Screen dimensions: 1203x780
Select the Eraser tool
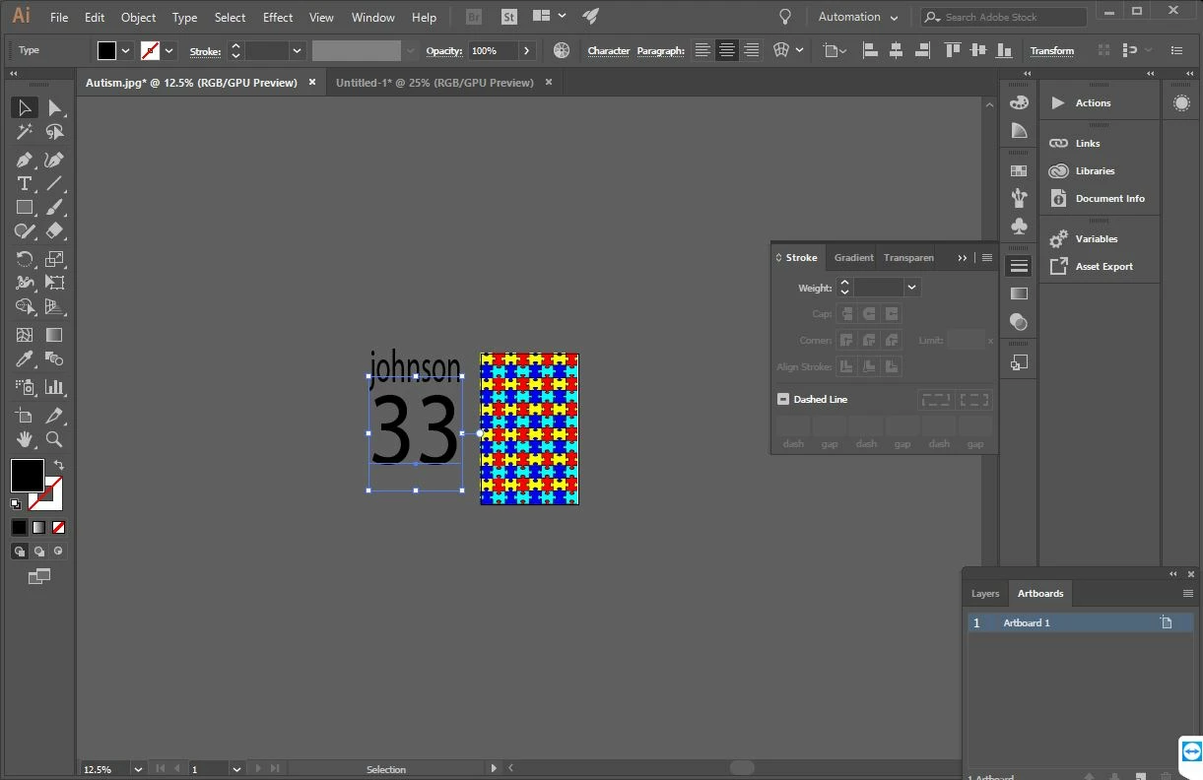[55, 230]
